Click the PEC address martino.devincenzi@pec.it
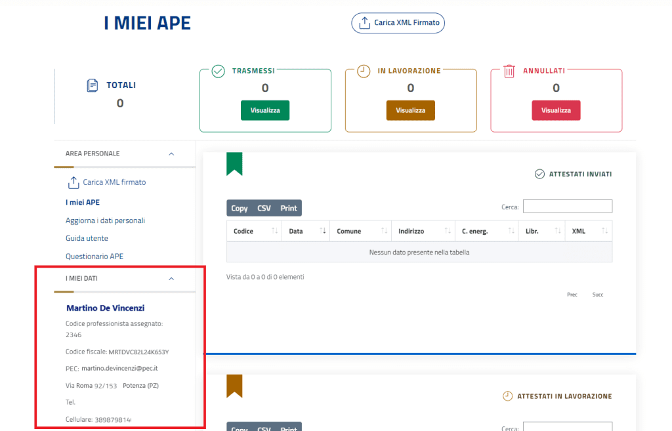Image resolution: width=672 pixels, height=431 pixels. 119,369
